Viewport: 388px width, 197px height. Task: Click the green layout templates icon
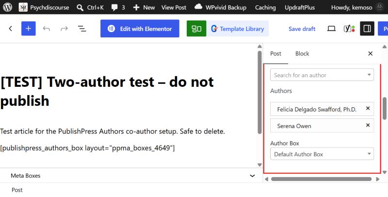click(x=196, y=29)
